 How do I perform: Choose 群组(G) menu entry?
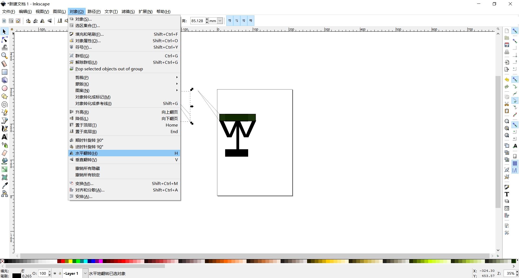[124, 56]
